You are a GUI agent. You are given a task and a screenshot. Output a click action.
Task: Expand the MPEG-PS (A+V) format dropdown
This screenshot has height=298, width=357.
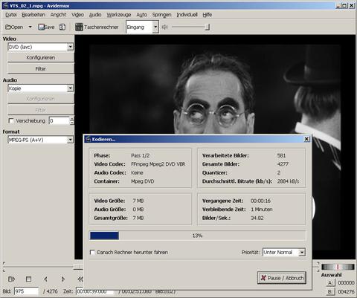[x=70, y=140]
